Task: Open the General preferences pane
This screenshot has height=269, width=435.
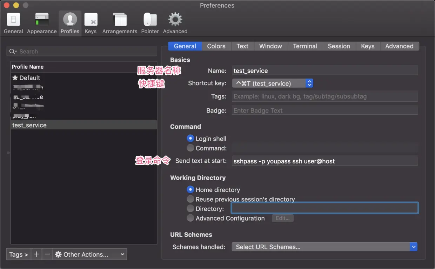Action: tap(13, 23)
